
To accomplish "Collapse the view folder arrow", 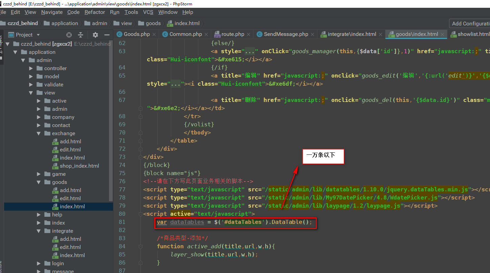I will point(31,93).
